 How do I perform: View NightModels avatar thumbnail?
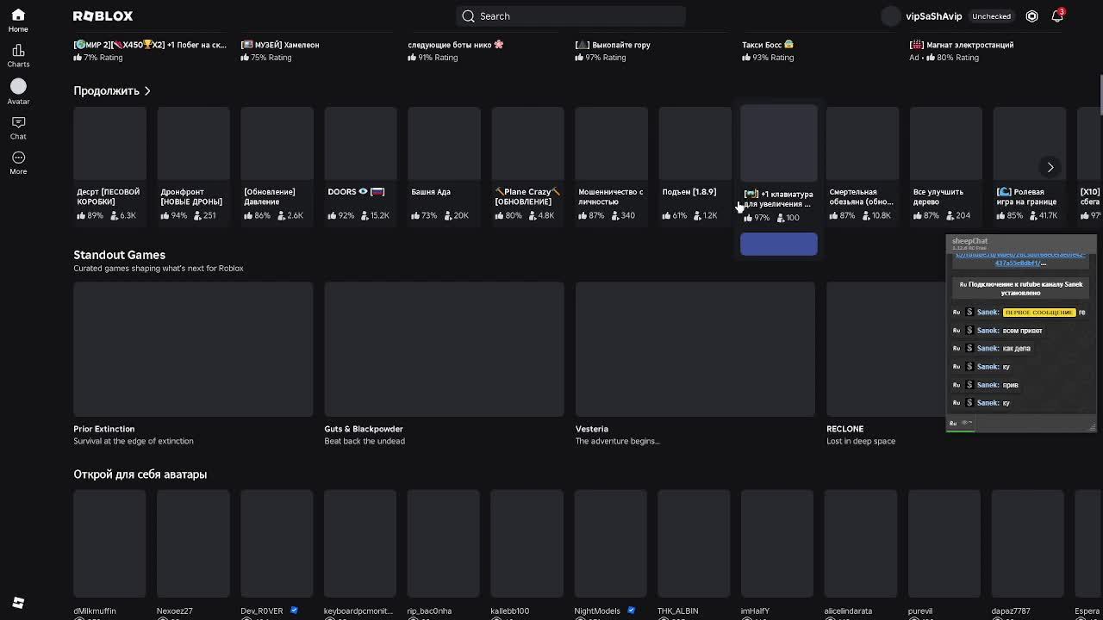coord(610,543)
